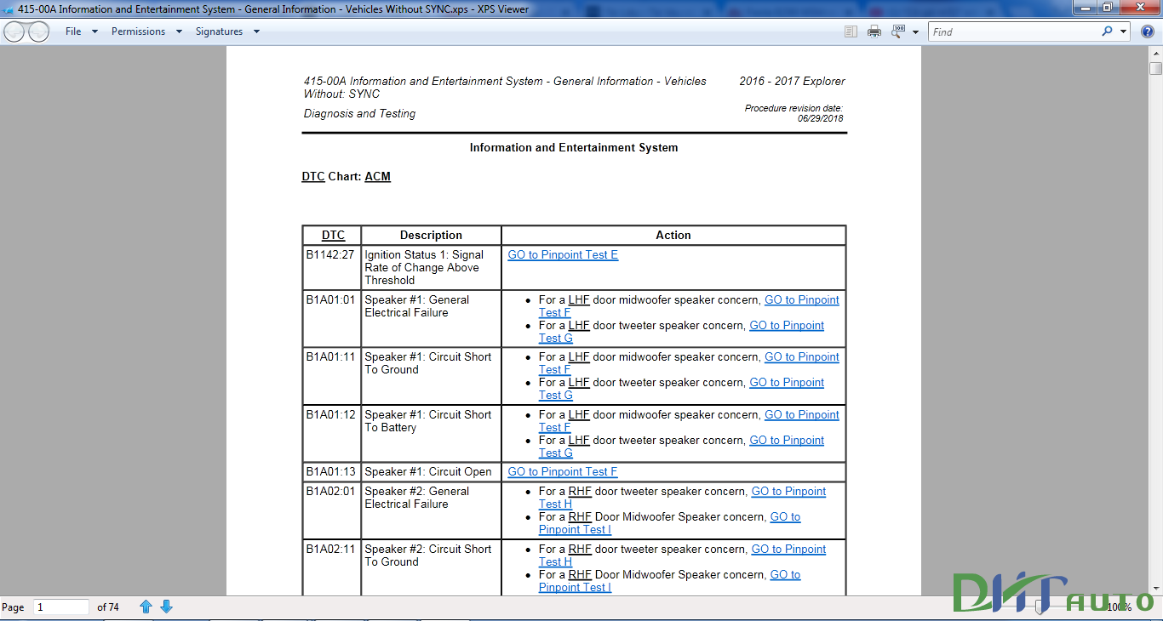The width and height of the screenshot is (1163, 621).
Task: Click the zoom 100 magnifier icon
Action: [x=898, y=31]
